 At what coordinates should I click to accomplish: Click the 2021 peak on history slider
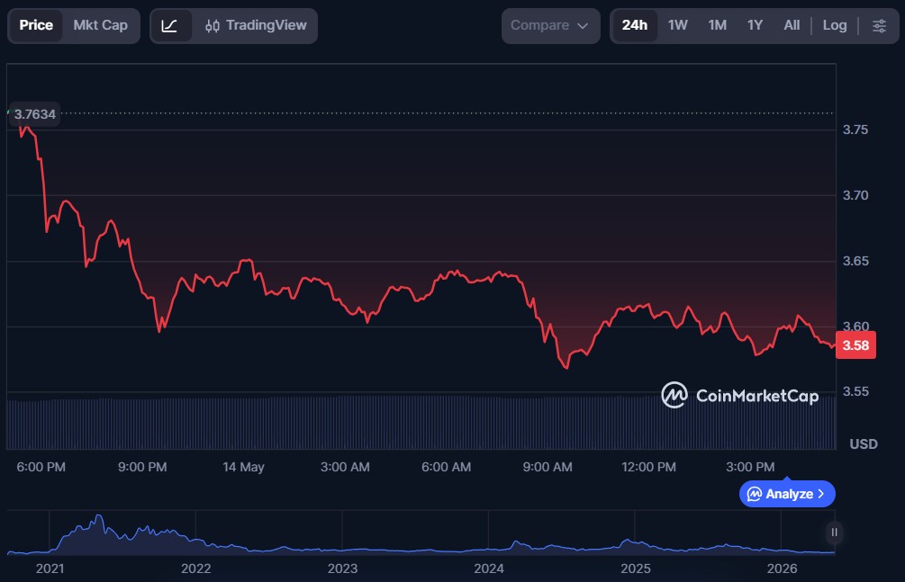tap(99, 517)
